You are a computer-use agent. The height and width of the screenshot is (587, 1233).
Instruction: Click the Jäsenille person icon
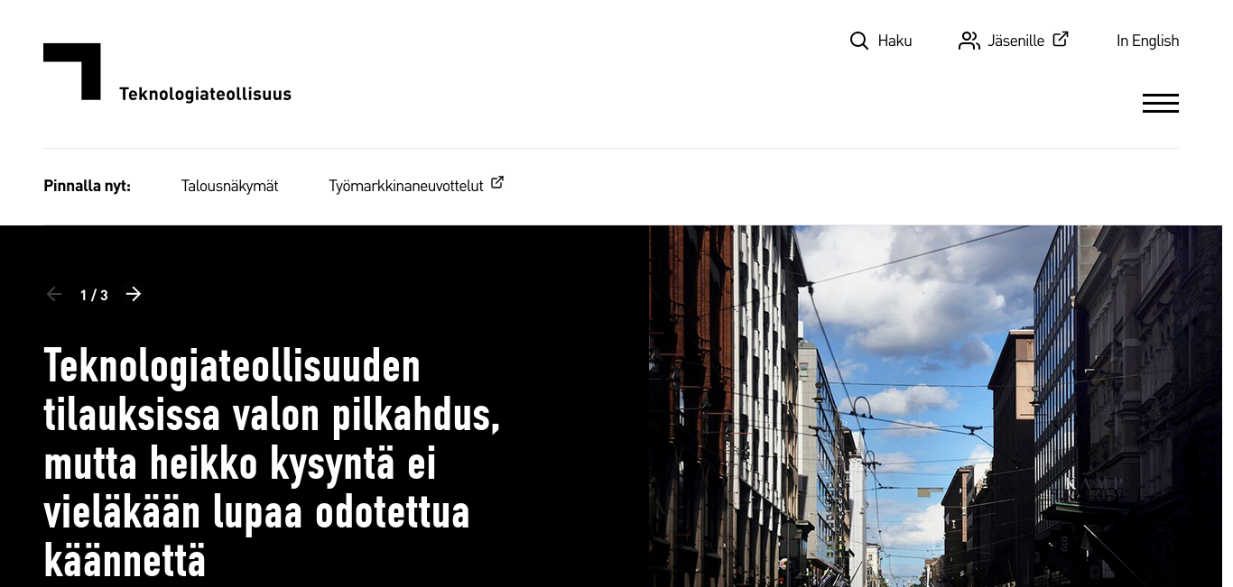[969, 41]
